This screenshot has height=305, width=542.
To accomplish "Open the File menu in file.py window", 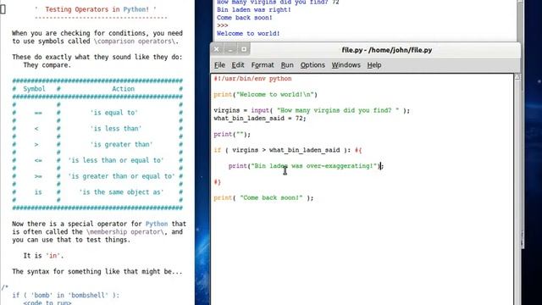I will click(219, 65).
